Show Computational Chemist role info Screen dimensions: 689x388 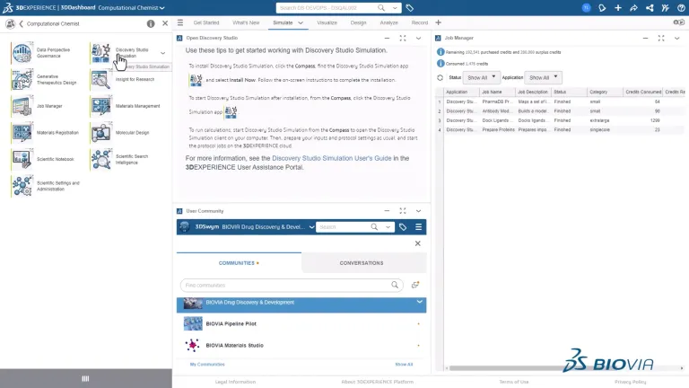point(151,23)
